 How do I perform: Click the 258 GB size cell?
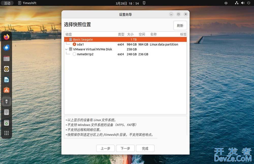click(132, 49)
